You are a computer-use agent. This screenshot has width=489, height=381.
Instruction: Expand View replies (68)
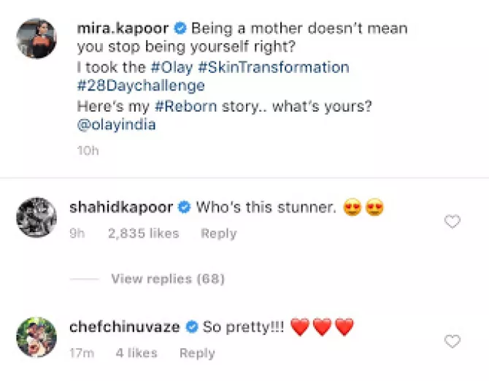coord(167,279)
